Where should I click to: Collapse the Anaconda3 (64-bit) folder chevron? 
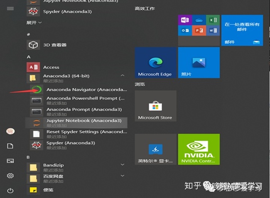(122, 76)
